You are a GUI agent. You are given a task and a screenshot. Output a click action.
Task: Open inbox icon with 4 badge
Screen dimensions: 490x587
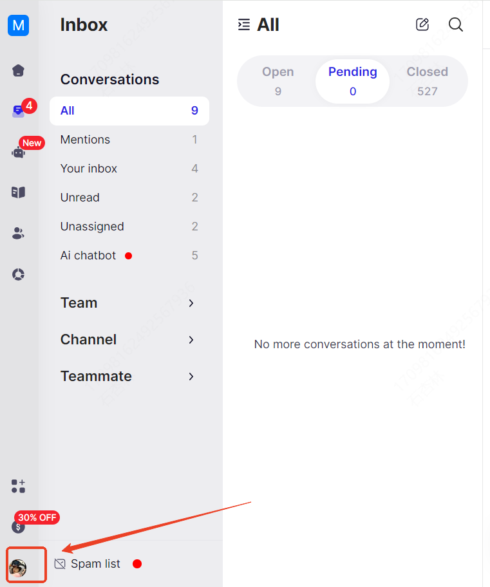pyautogui.click(x=19, y=111)
